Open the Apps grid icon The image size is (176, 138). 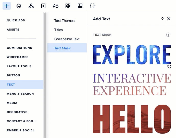(x=68, y=6)
